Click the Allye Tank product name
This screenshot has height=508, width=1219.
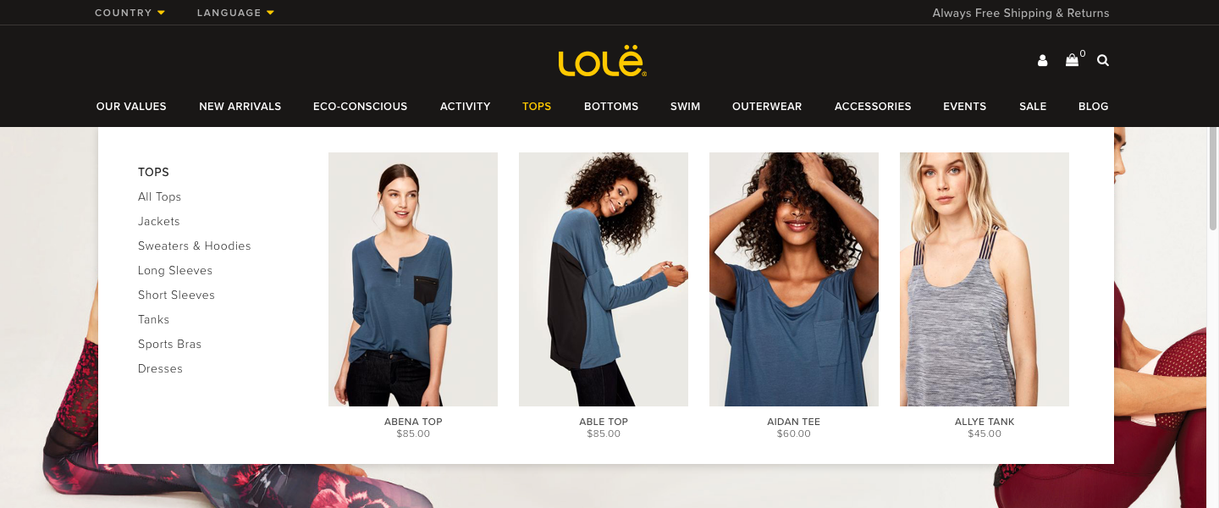click(x=985, y=422)
